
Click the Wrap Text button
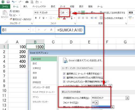[x=112, y=13]
